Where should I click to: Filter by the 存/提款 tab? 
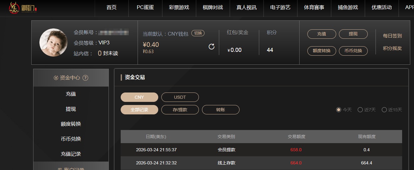(x=180, y=110)
